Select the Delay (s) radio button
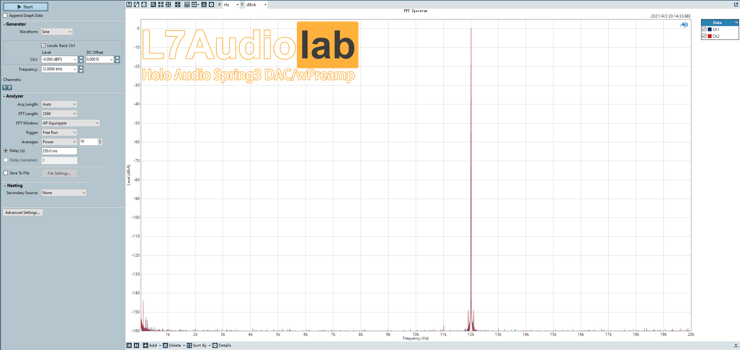This screenshot has width=740, height=350. click(6, 151)
